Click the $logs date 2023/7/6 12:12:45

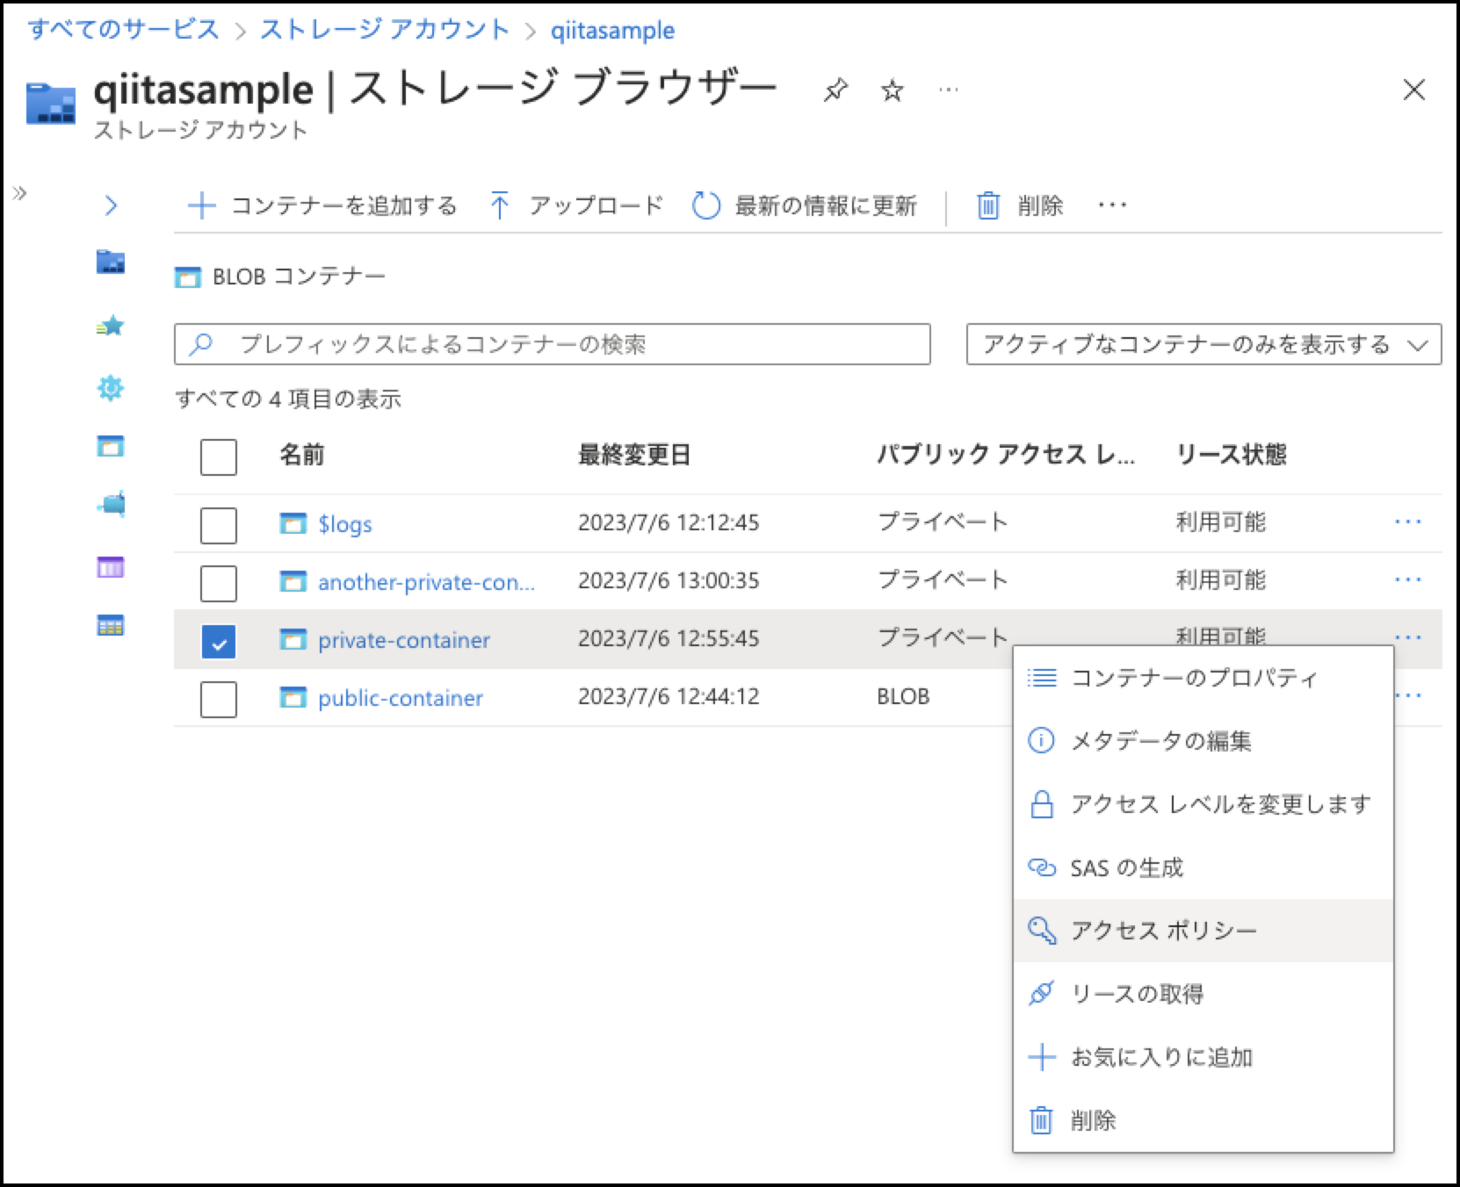pyautogui.click(x=669, y=522)
